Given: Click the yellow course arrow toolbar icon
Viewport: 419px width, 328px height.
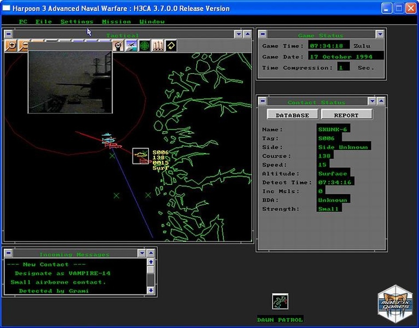Looking at the screenshot, I should [x=171, y=45].
